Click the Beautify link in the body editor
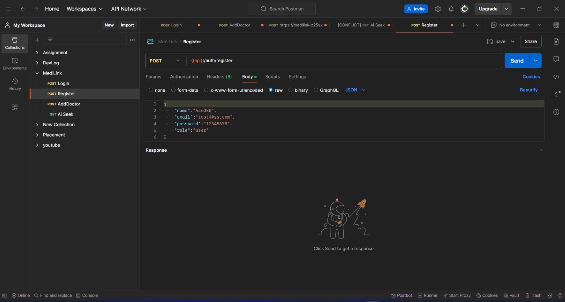 (x=529, y=90)
